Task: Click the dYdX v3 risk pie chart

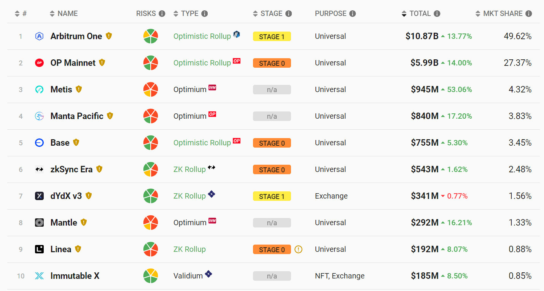Action: [x=151, y=196]
